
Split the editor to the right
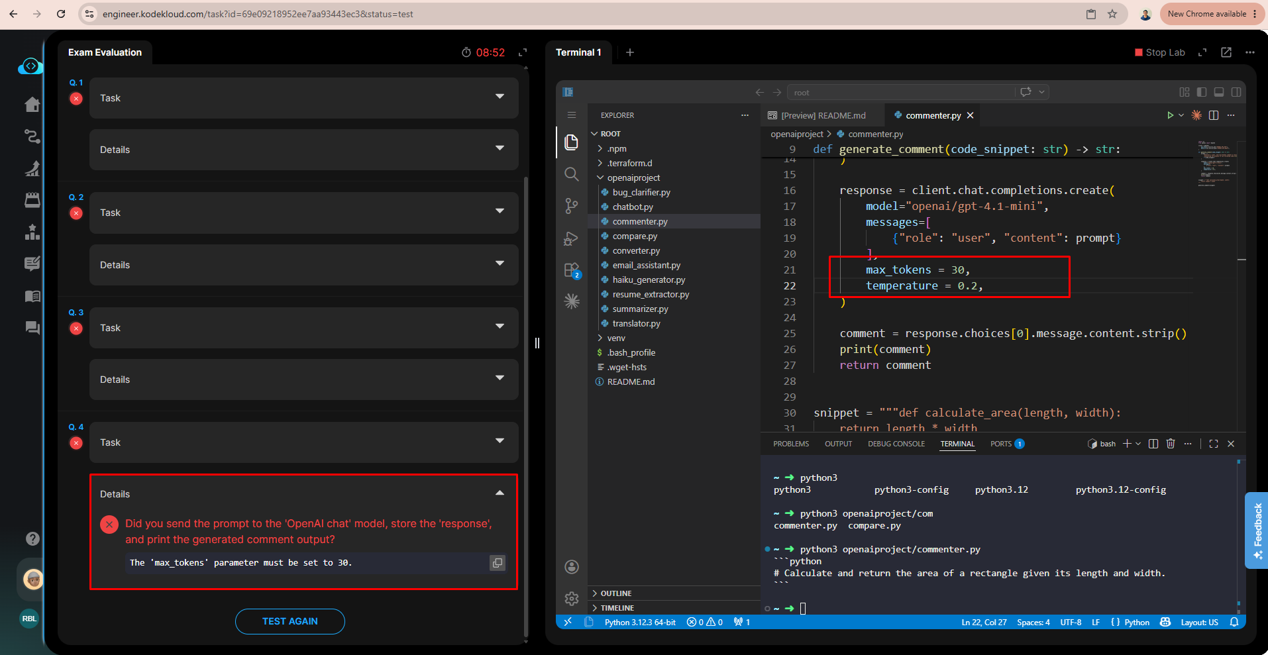[x=1214, y=115]
